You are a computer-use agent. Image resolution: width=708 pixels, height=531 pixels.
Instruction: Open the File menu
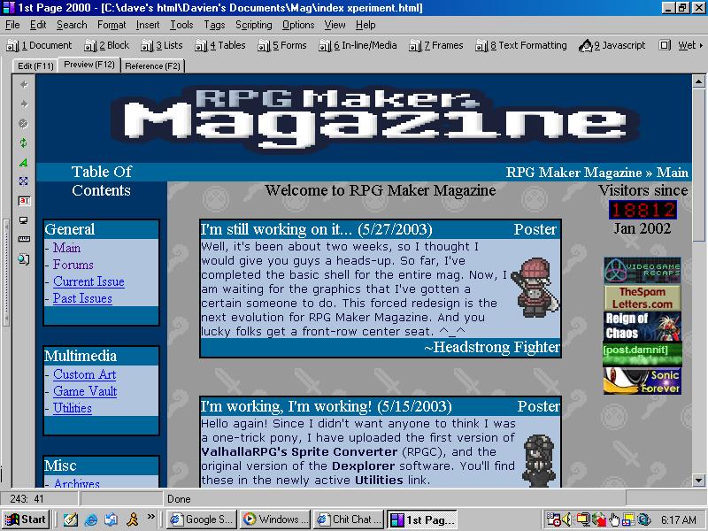[12, 25]
